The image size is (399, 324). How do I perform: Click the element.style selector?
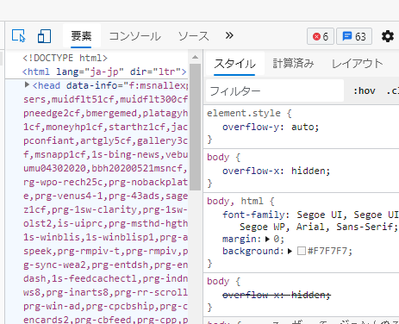(244, 113)
